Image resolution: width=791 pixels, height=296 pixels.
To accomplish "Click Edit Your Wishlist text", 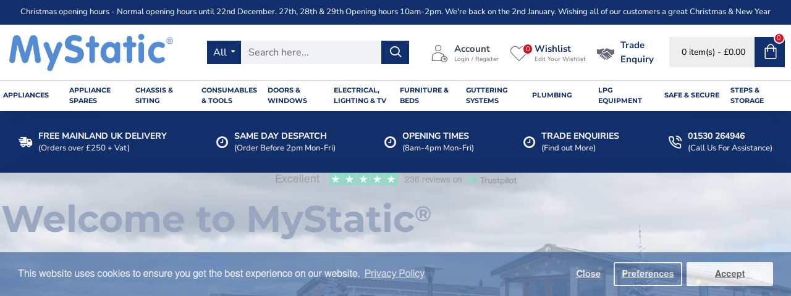I will click(560, 59).
